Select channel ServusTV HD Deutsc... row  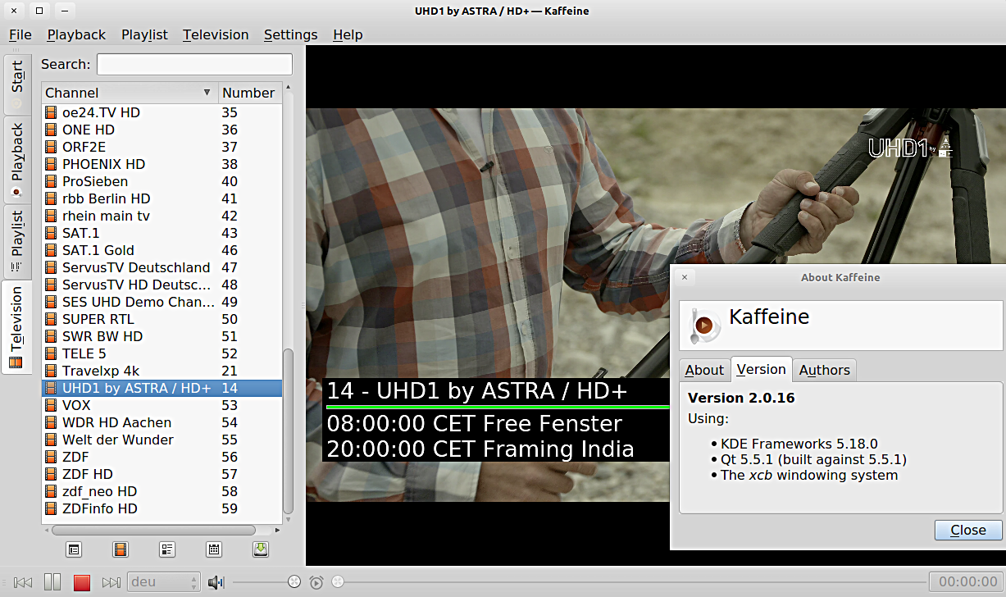[x=162, y=285]
